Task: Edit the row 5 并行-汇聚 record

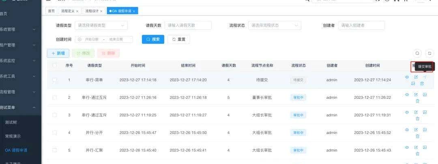Action: pos(416,147)
